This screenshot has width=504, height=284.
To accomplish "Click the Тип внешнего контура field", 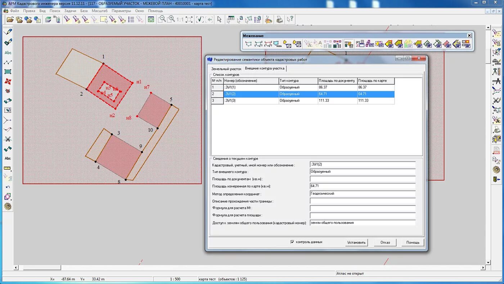I will (363, 172).
